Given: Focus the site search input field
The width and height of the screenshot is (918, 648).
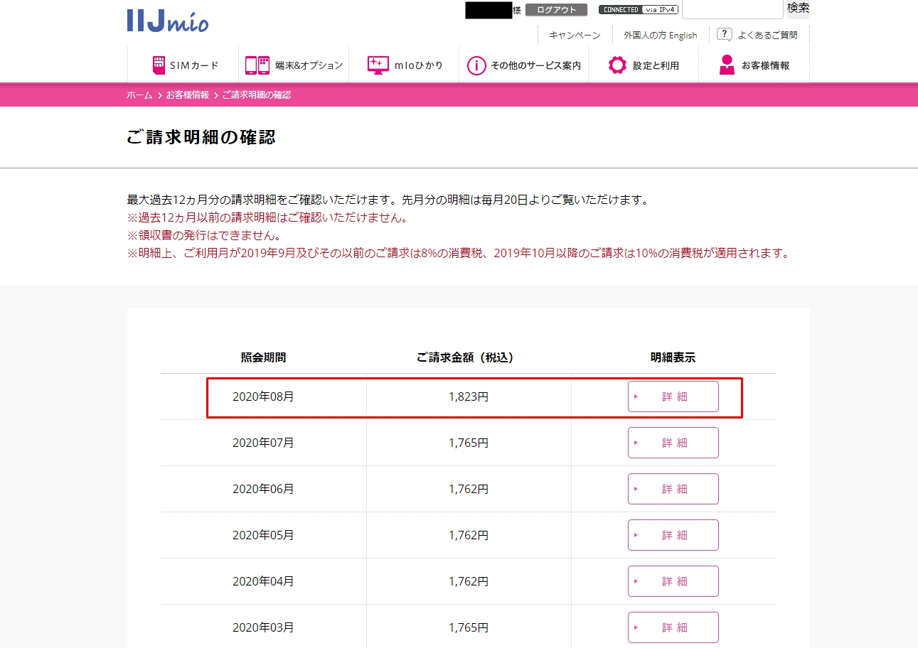Looking at the screenshot, I should click(732, 9).
